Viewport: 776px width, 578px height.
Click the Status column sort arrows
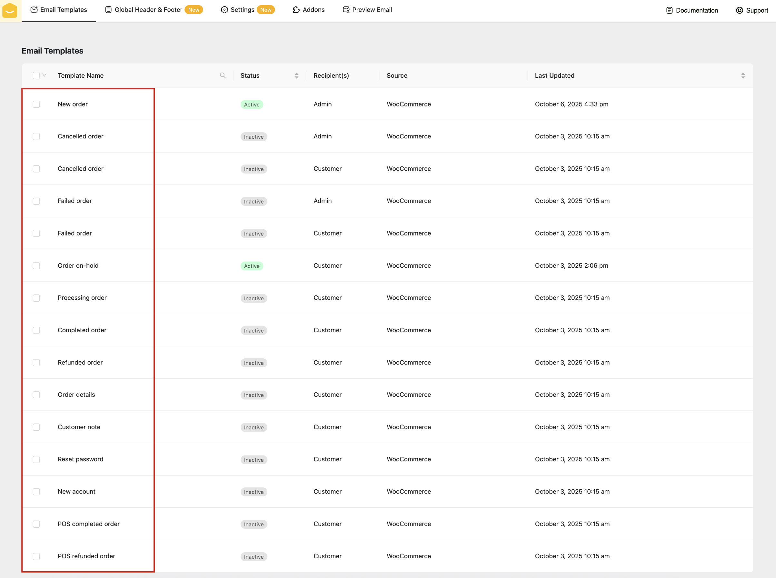pos(296,75)
